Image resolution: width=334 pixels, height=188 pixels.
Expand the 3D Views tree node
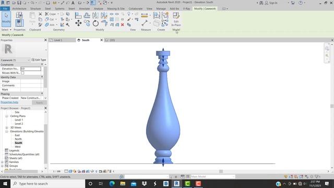point(7,127)
